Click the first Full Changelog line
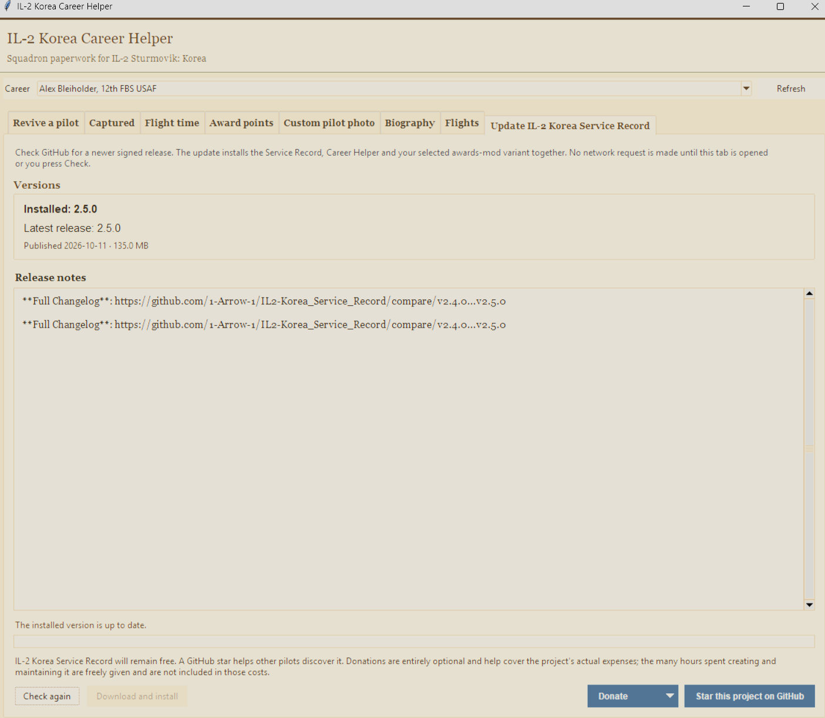Image resolution: width=825 pixels, height=718 pixels. point(264,301)
